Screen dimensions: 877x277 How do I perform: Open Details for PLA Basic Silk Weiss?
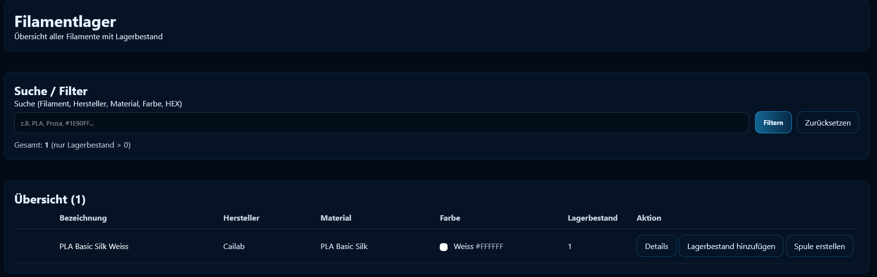656,246
